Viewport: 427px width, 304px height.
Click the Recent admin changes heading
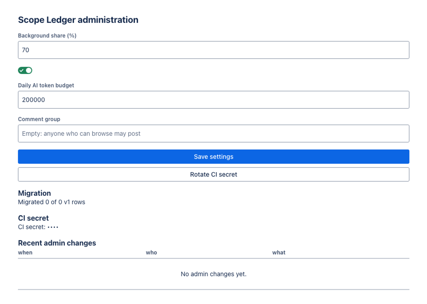point(57,243)
